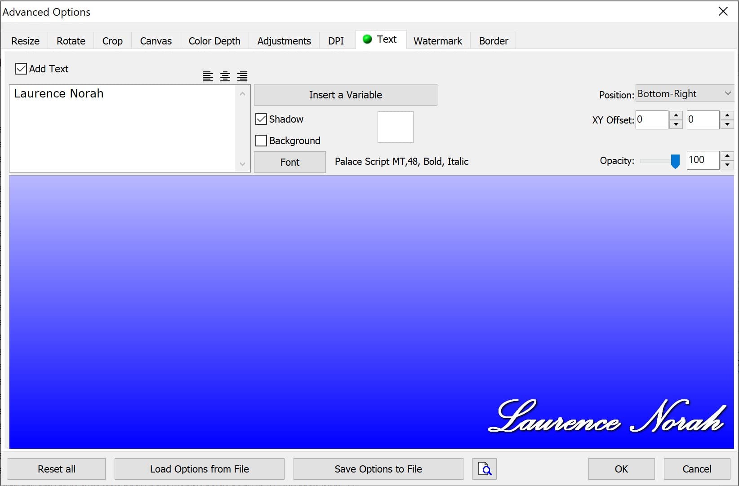
Task: Uncheck the Add Text checkbox
Action: click(x=21, y=69)
